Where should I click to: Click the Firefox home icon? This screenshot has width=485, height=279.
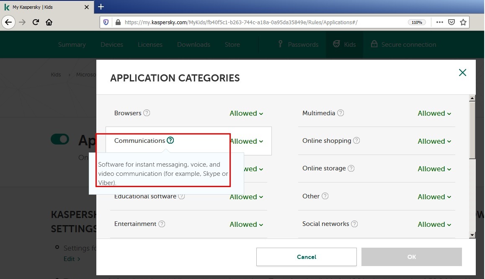point(49,22)
